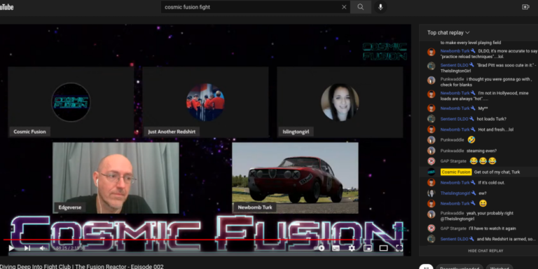Open the create video icon
The height and width of the screenshot is (269, 538).
tap(525, 7)
